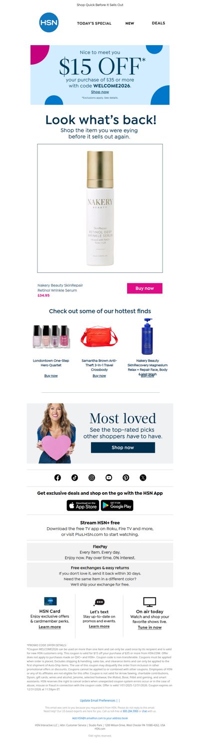Click the pink Buy now button
This screenshot has height=745, width=200.
(x=144, y=288)
